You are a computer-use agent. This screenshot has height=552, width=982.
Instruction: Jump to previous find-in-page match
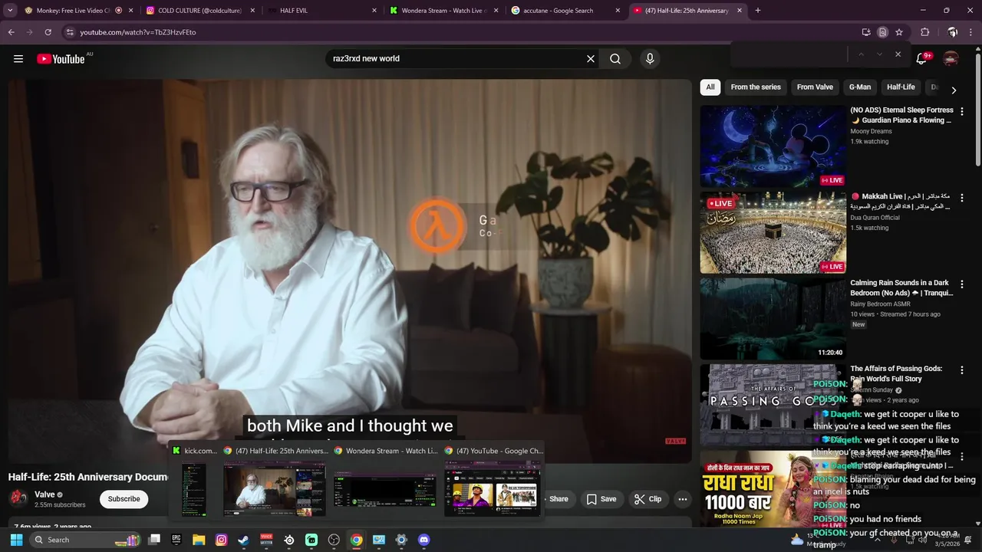coord(861,54)
